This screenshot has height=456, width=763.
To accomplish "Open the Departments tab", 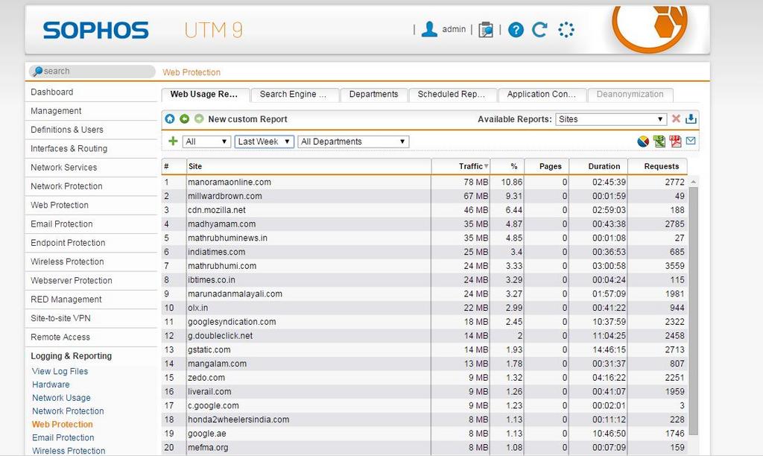I will tap(373, 95).
